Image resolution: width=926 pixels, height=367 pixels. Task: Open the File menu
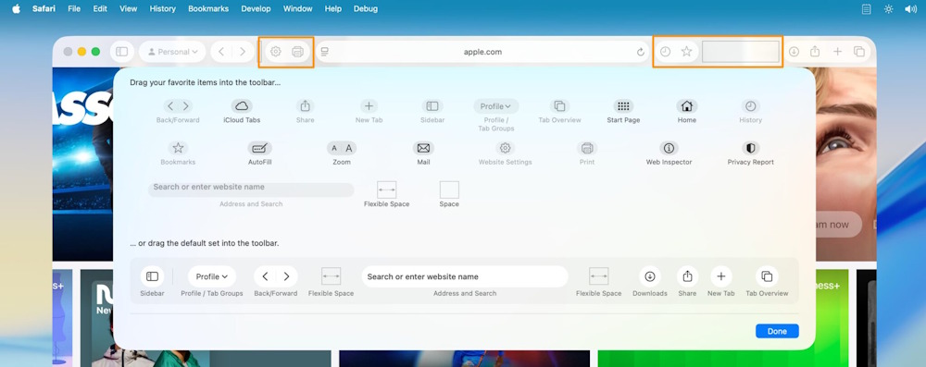[74, 9]
